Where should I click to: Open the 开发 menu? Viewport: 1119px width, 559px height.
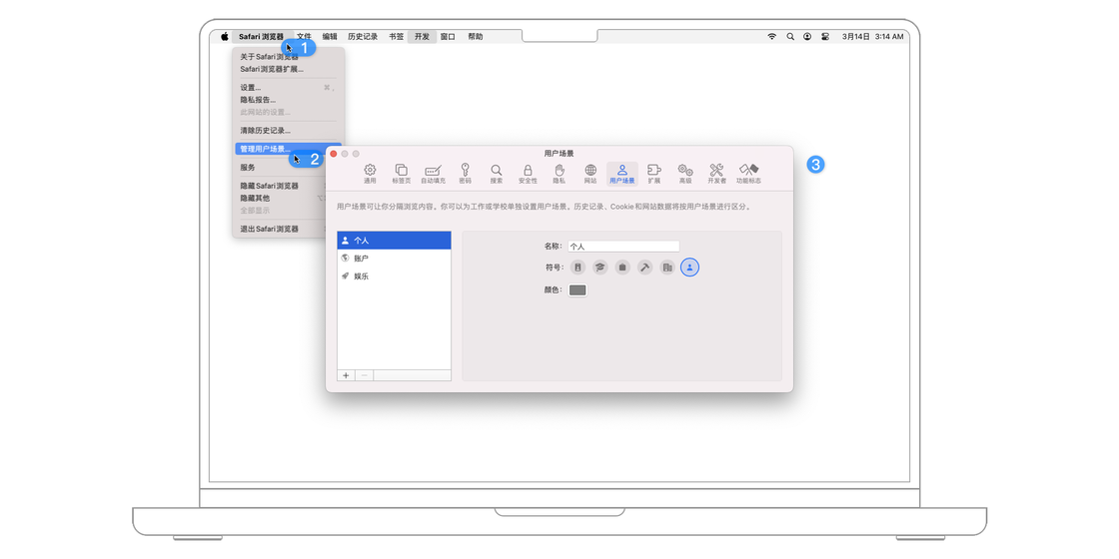[x=422, y=36]
